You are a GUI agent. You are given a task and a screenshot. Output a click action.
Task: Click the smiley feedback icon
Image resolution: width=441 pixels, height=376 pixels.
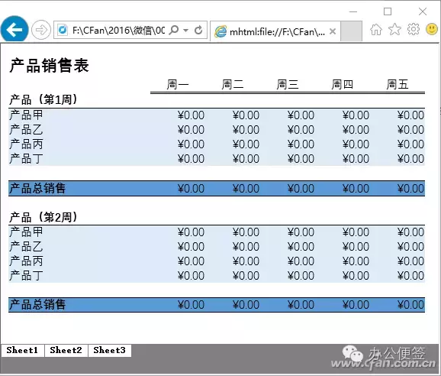click(432, 29)
